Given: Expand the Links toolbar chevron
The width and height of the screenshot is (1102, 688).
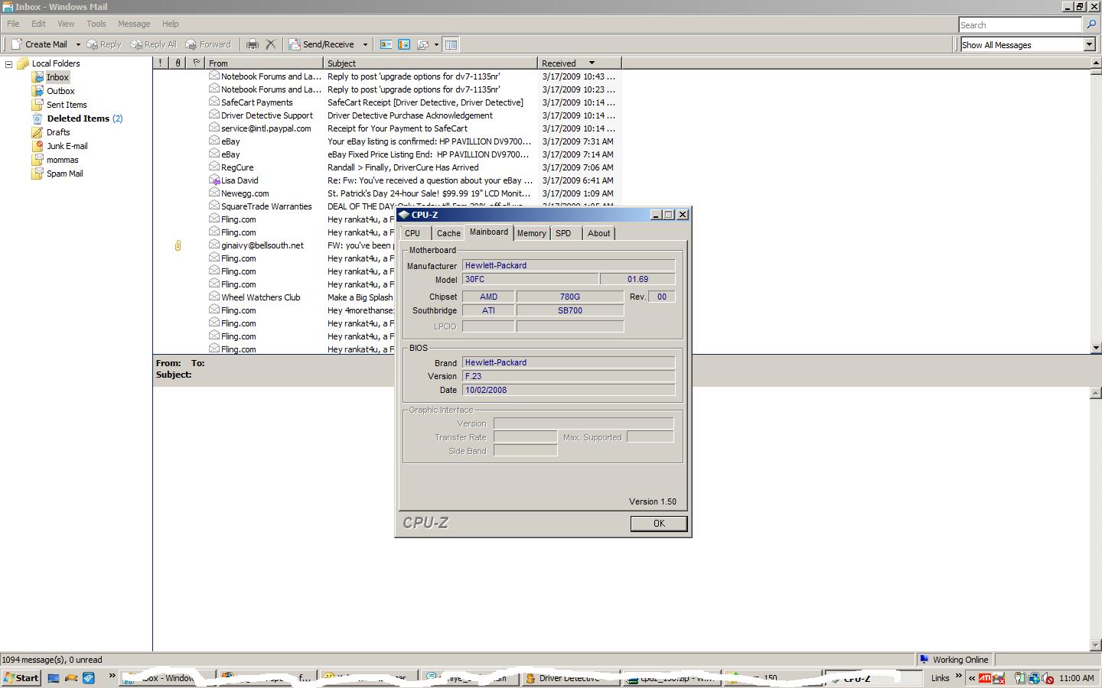Looking at the screenshot, I should click(x=958, y=676).
